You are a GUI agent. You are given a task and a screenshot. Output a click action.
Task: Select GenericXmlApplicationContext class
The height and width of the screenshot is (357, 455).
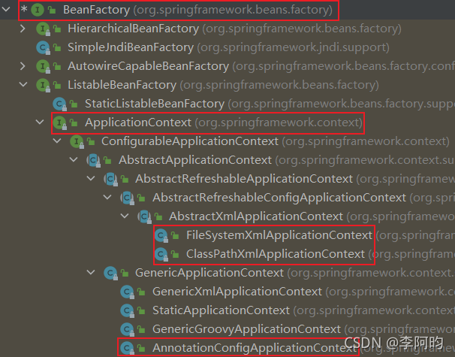tap(237, 292)
